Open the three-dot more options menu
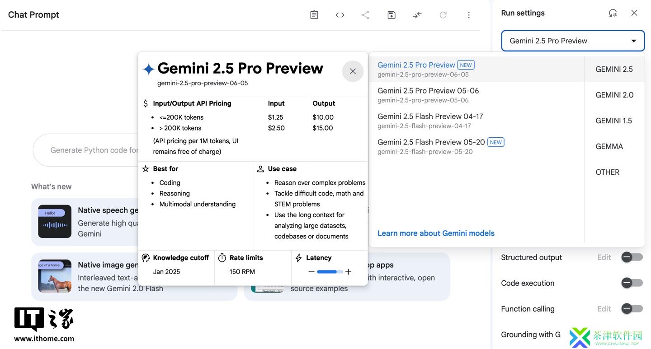 [x=469, y=15]
